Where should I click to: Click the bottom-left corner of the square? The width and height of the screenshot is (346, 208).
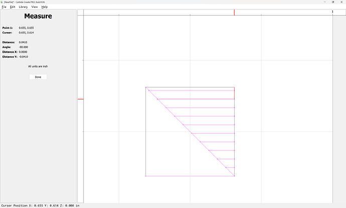146,176
